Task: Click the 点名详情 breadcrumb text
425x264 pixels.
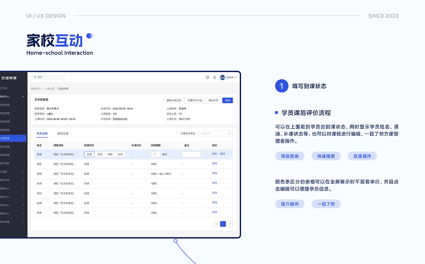Action: coord(63,89)
